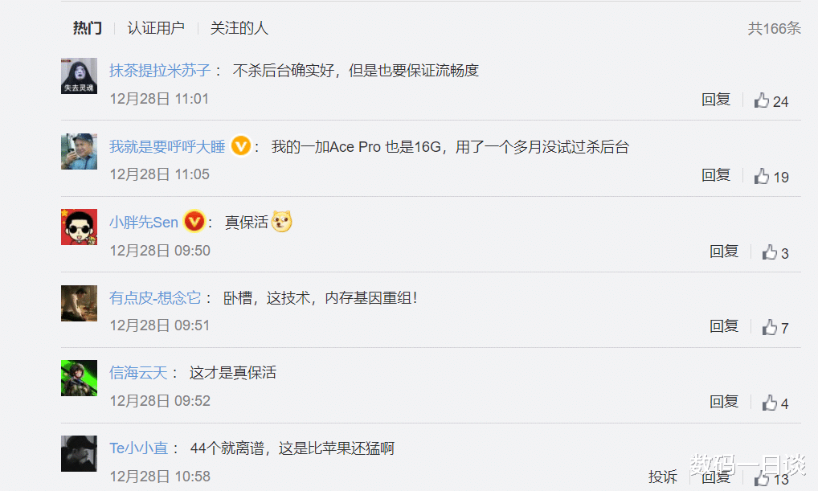The image size is (818, 491).
Task: Click the V verification badge beside 小胖先Sen
Action: pos(194,222)
